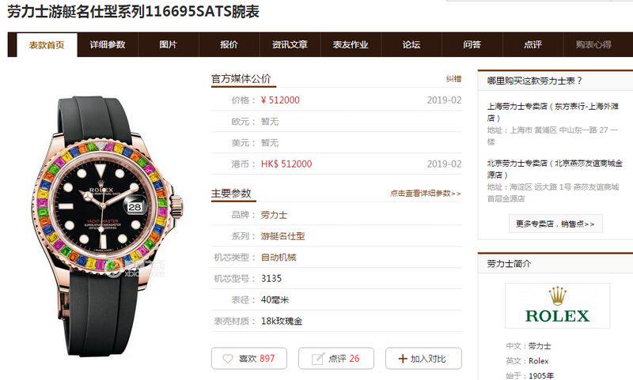633x380 pixels.
Task: Go to the 资讯文章 tab
Action: [290, 45]
